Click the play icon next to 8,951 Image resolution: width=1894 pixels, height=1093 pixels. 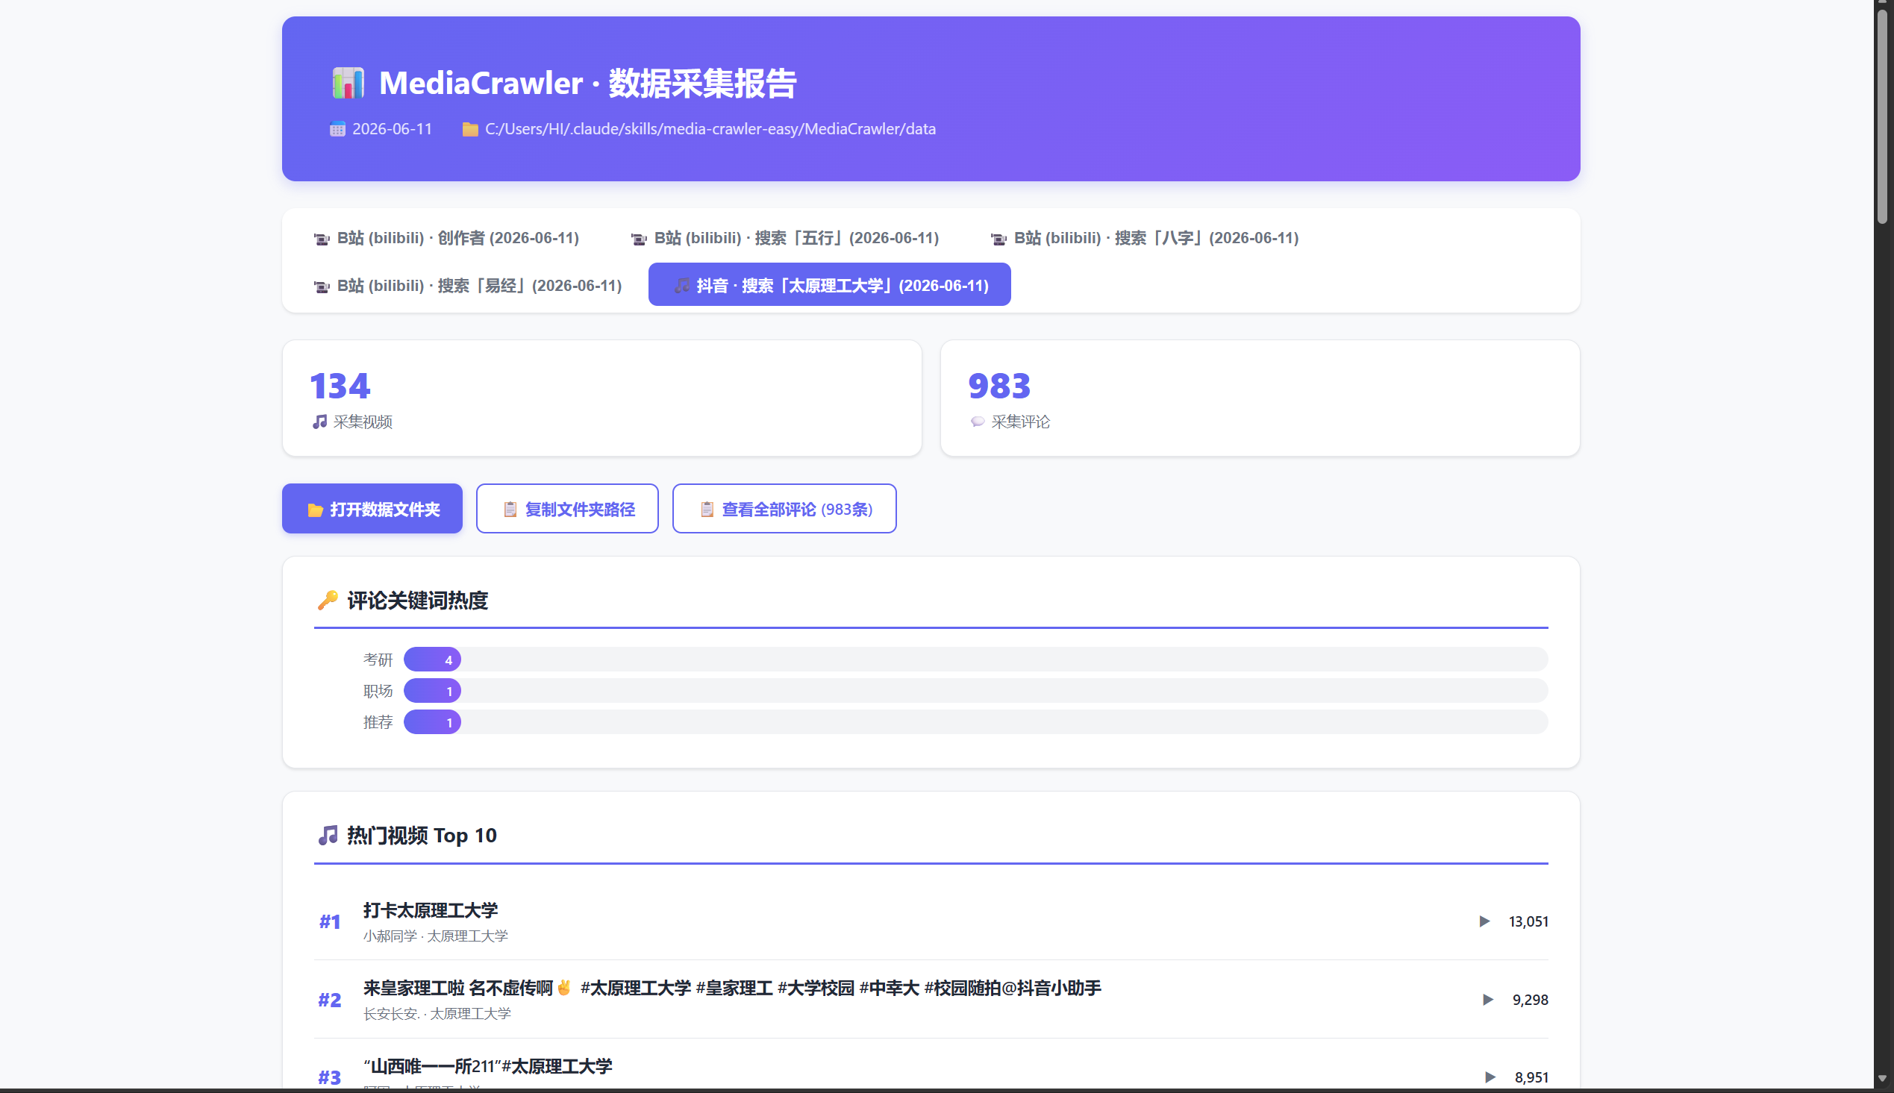1490,1077
